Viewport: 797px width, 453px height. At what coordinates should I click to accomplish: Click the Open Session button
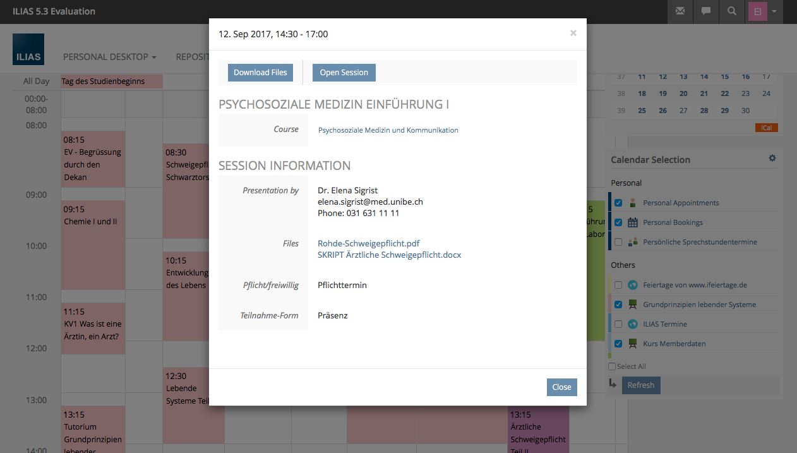coord(344,73)
